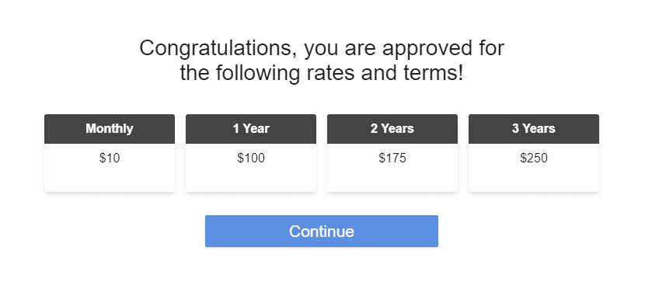
Task: Click the blank area under $10
Action: 110,179
